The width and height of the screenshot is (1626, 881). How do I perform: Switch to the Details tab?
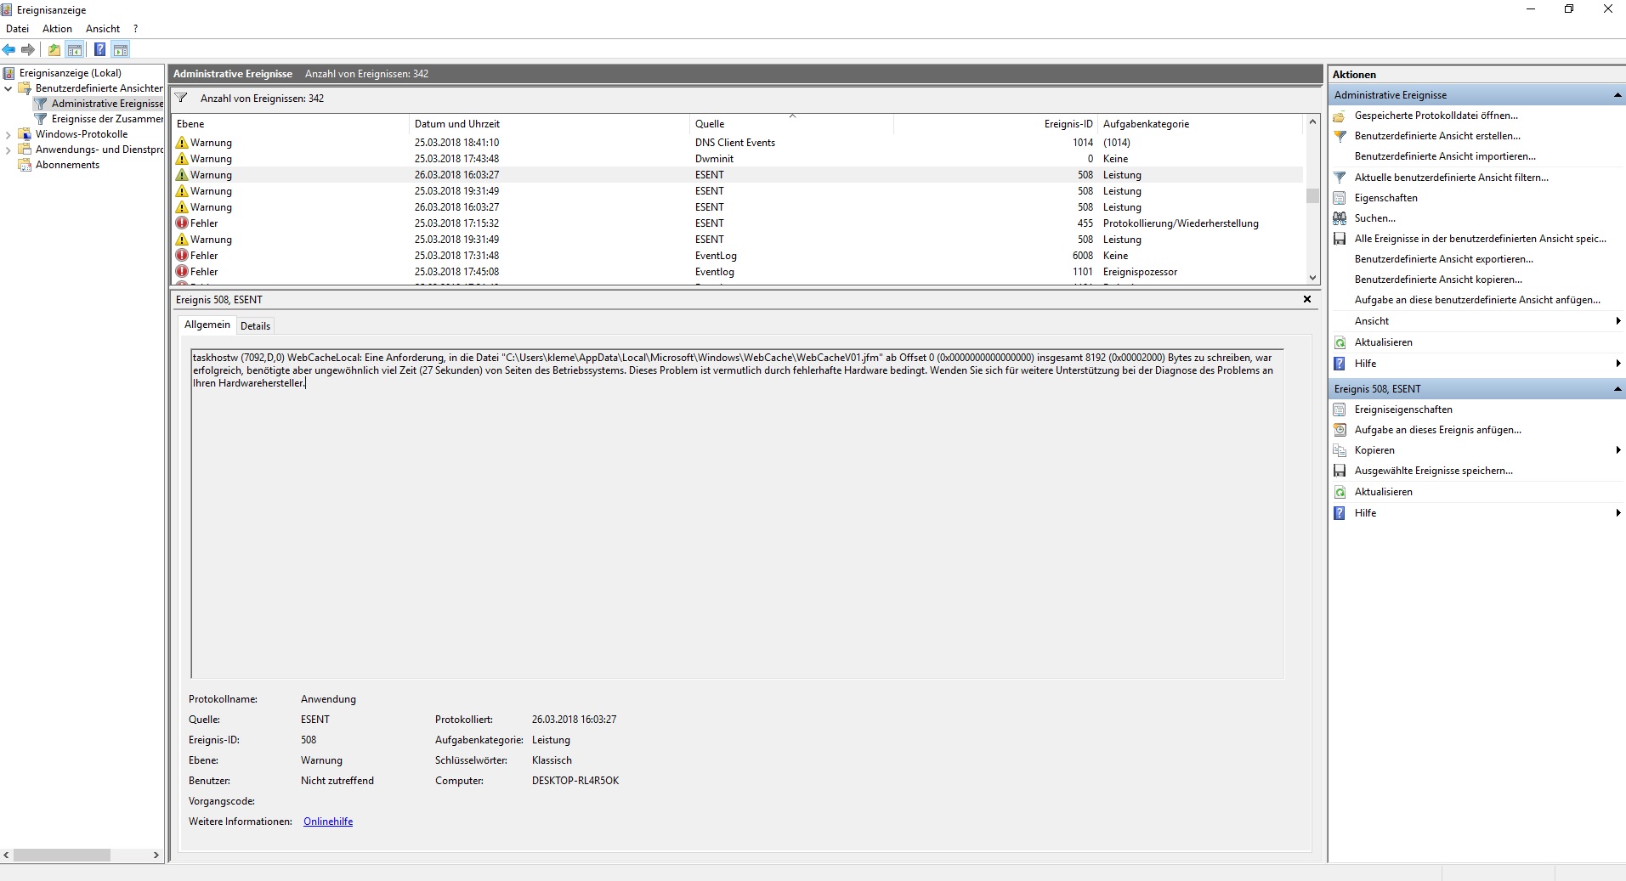[255, 326]
